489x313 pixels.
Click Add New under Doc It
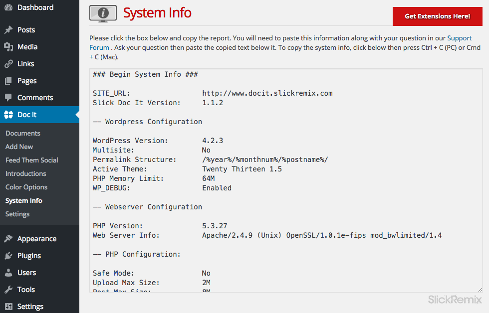click(19, 147)
